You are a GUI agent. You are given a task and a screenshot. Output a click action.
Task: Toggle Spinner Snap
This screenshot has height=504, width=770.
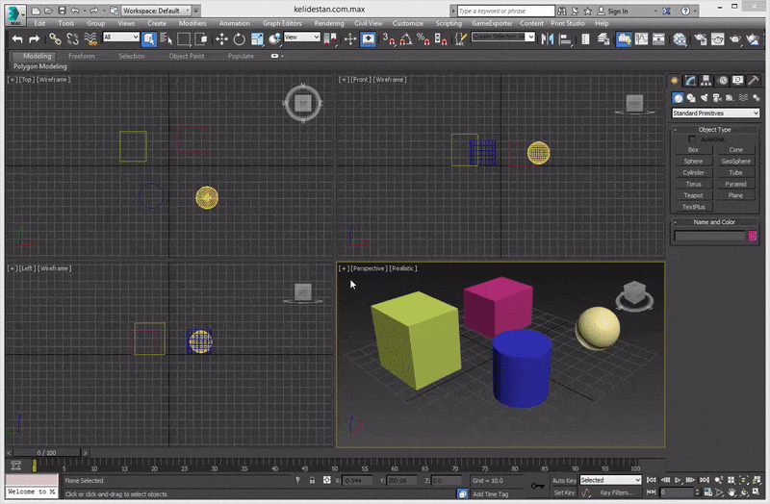tap(441, 38)
